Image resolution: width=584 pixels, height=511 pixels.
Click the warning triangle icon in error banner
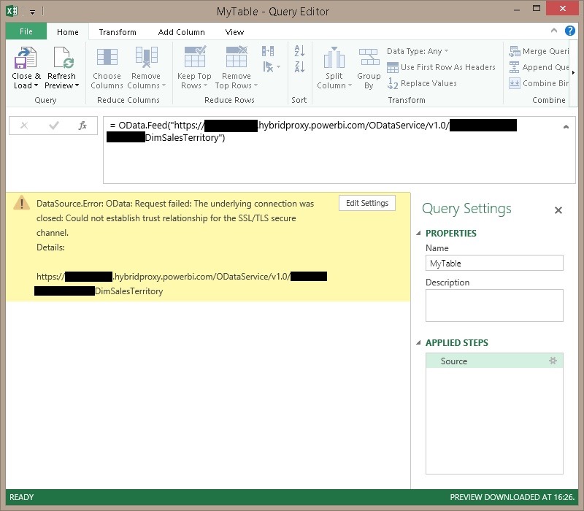22,203
